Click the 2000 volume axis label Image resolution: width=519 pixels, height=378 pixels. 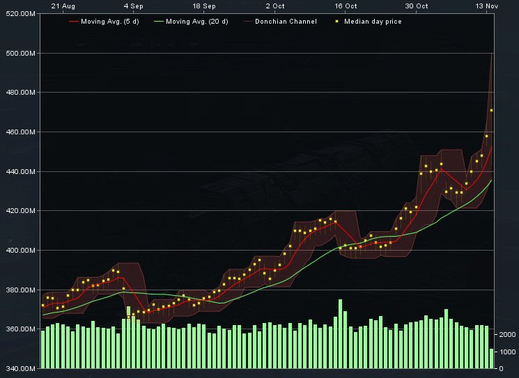coord(507,335)
